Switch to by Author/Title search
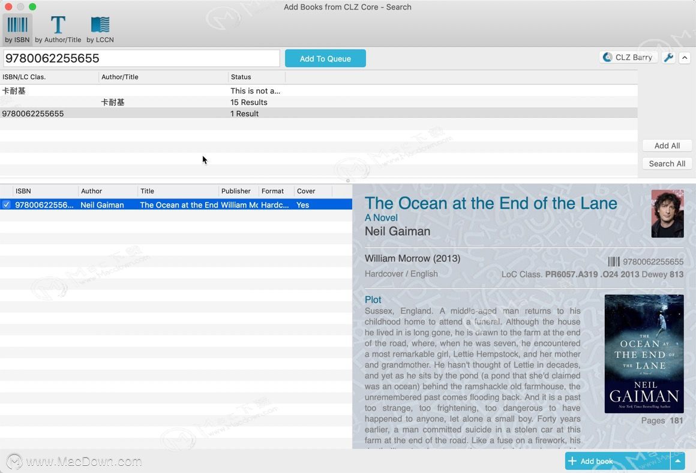This screenshot has height=473, width=696. click(58, 29)
